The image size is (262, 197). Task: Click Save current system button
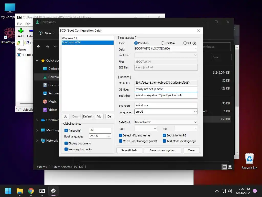(x=162, y=150)
